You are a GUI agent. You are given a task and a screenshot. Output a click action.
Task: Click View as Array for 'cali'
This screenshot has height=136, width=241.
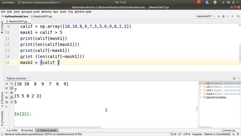click(x=232, y=87)
